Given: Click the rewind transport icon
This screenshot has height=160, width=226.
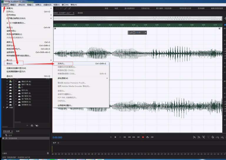Looking at the screenshot, I should coord(129,137).
